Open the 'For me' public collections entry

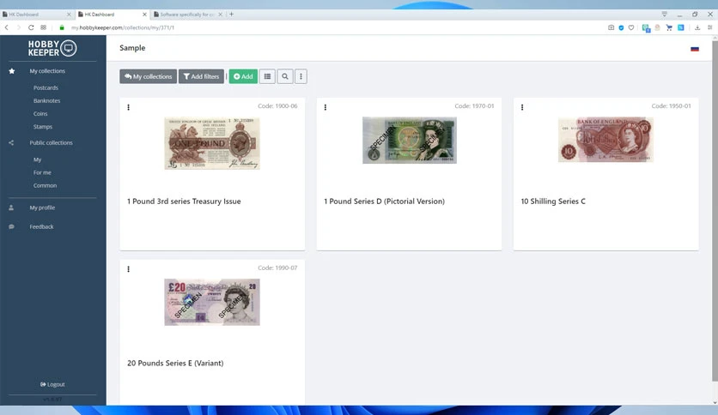(x=42, y=172)
